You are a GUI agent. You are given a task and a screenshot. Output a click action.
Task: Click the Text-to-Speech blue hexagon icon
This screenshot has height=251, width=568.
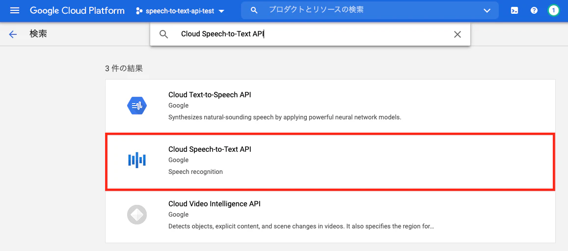(x=137, y=106)
